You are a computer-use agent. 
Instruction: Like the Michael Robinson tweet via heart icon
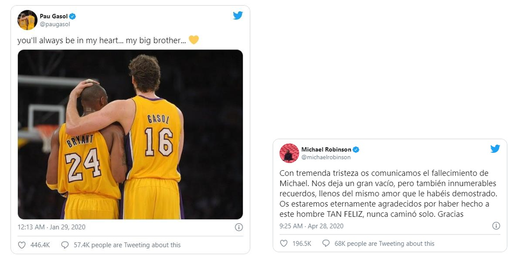[284, 243]
